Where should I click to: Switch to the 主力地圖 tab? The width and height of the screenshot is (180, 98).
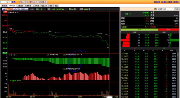click(x=36, y=6)
